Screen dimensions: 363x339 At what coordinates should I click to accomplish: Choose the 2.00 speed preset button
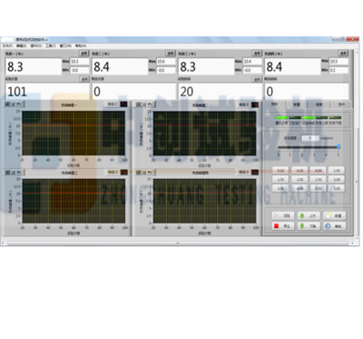click(299, 179)
